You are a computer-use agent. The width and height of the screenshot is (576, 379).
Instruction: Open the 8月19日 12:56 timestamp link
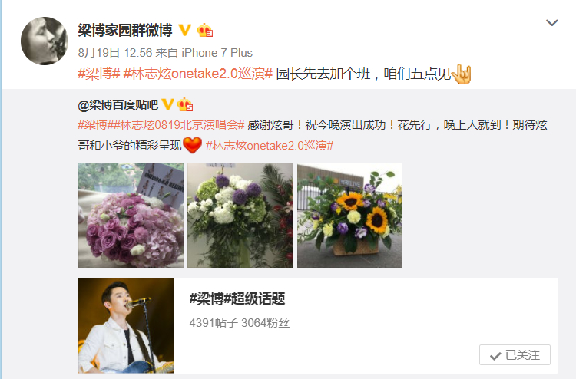(115, 53)
